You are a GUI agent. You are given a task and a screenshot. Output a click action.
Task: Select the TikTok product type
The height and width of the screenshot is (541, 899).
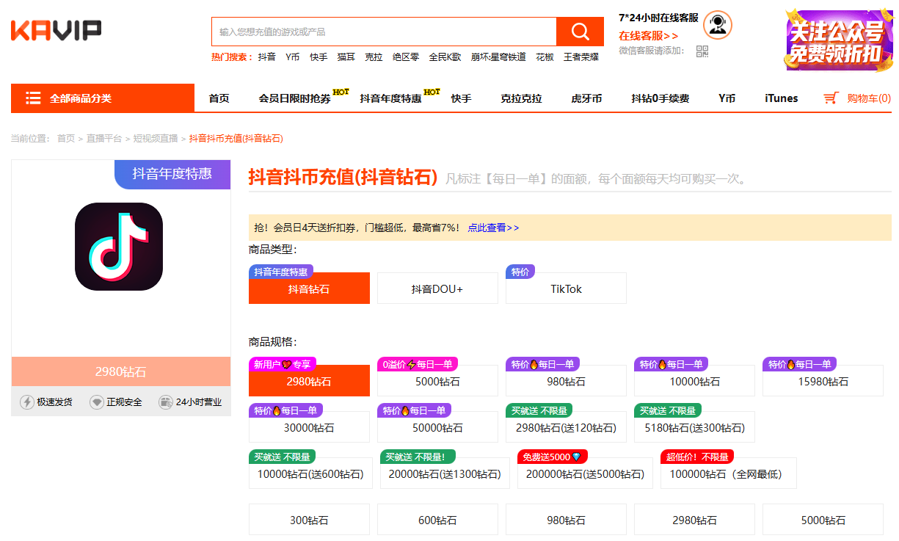[566, 288]
